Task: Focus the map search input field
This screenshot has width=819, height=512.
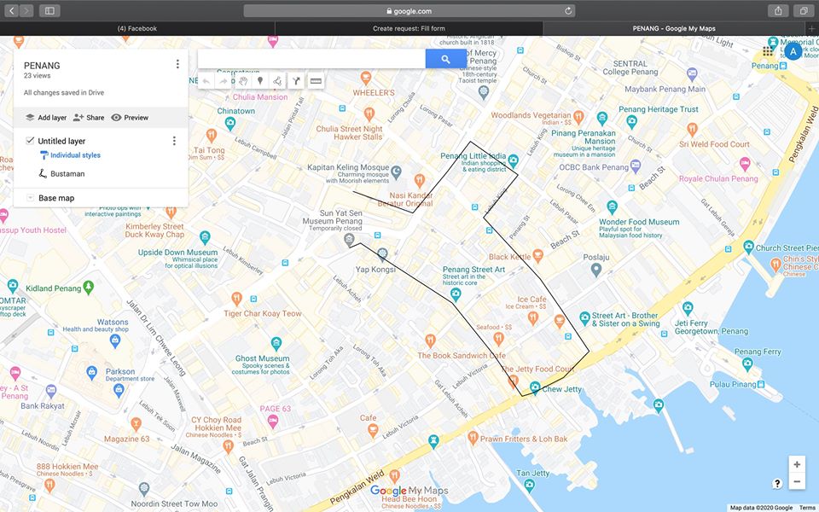Action: pos(311,59)
